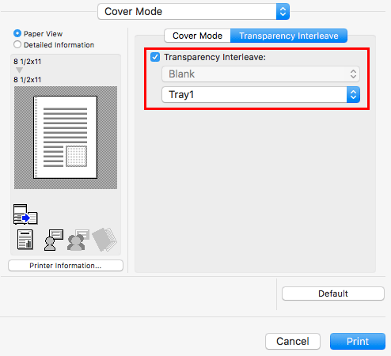Viewport: 391px width, 356px height.
Task: Switch to the Transparency Interleave tab
Action: point(289,36)
